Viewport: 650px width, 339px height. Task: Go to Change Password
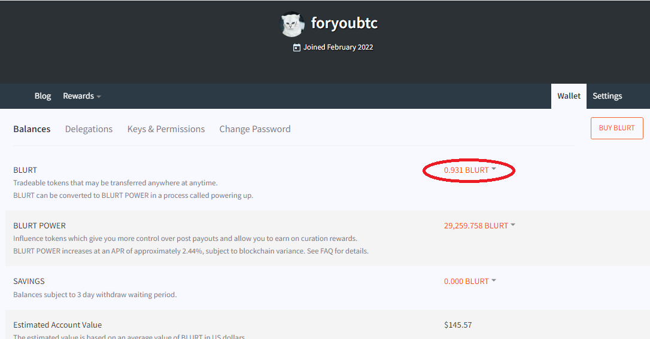tap(255, 129)
